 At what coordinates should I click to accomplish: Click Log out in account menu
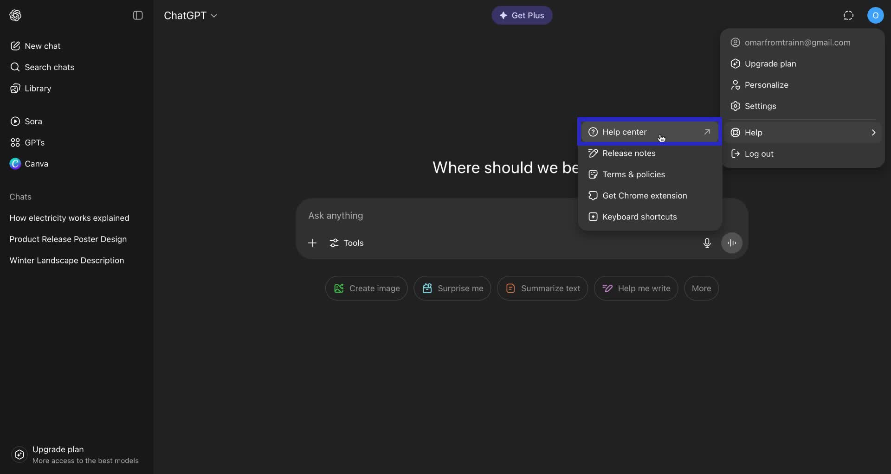(758, 154)
